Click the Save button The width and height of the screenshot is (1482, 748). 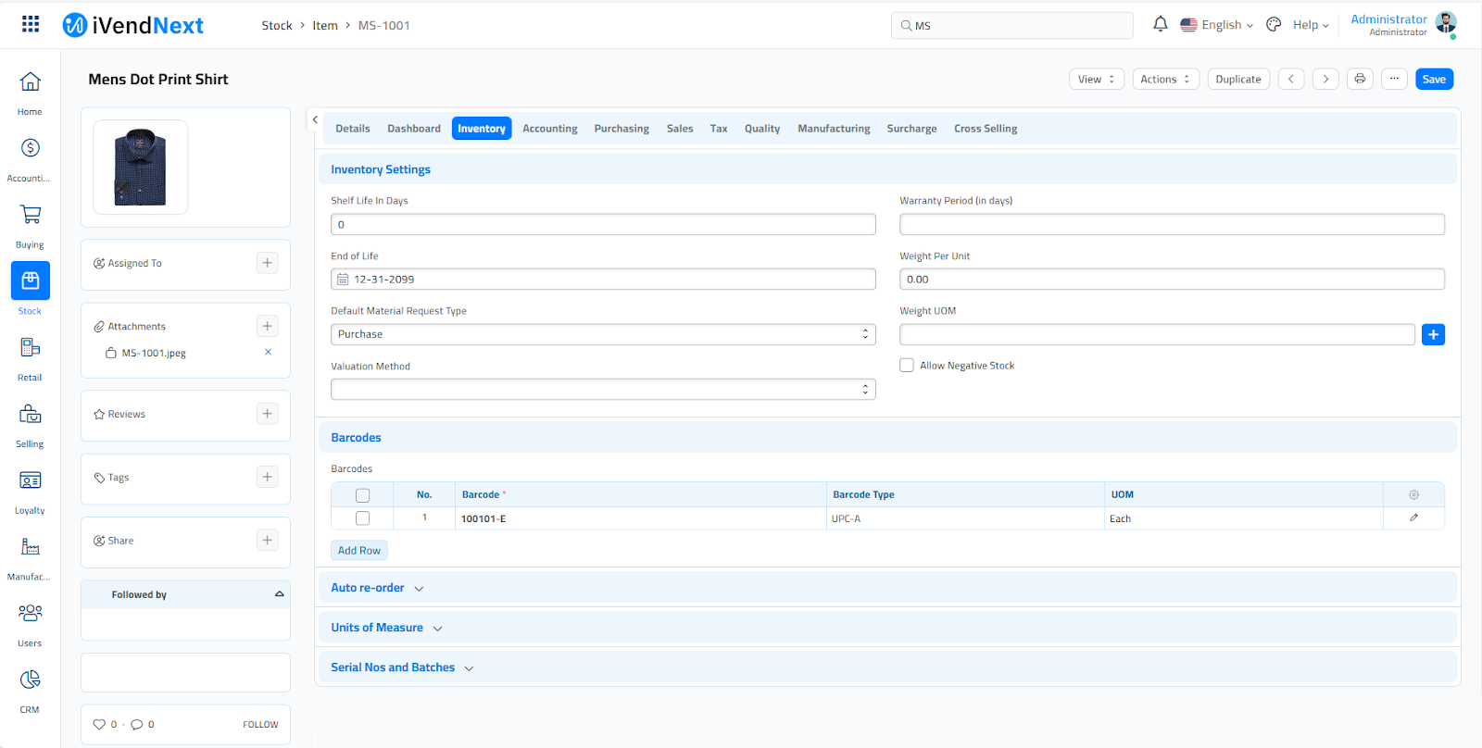[x=1434, y=79]
